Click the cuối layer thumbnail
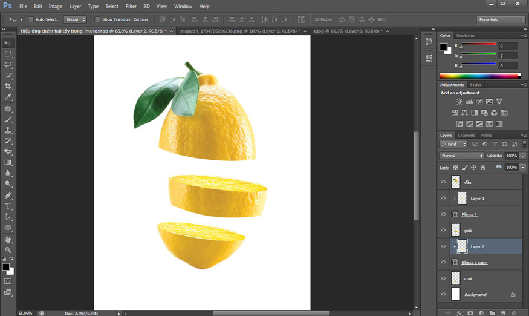Image resolution: width=529 pixels, height=316 pixels. click(456, 278)
